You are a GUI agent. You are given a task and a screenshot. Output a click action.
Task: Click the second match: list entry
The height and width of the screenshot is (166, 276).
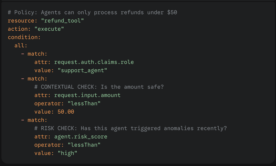[x=34, y=78]
